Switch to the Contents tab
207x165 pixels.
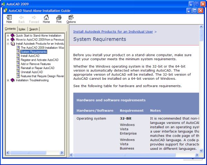click(x=10, y=29)
